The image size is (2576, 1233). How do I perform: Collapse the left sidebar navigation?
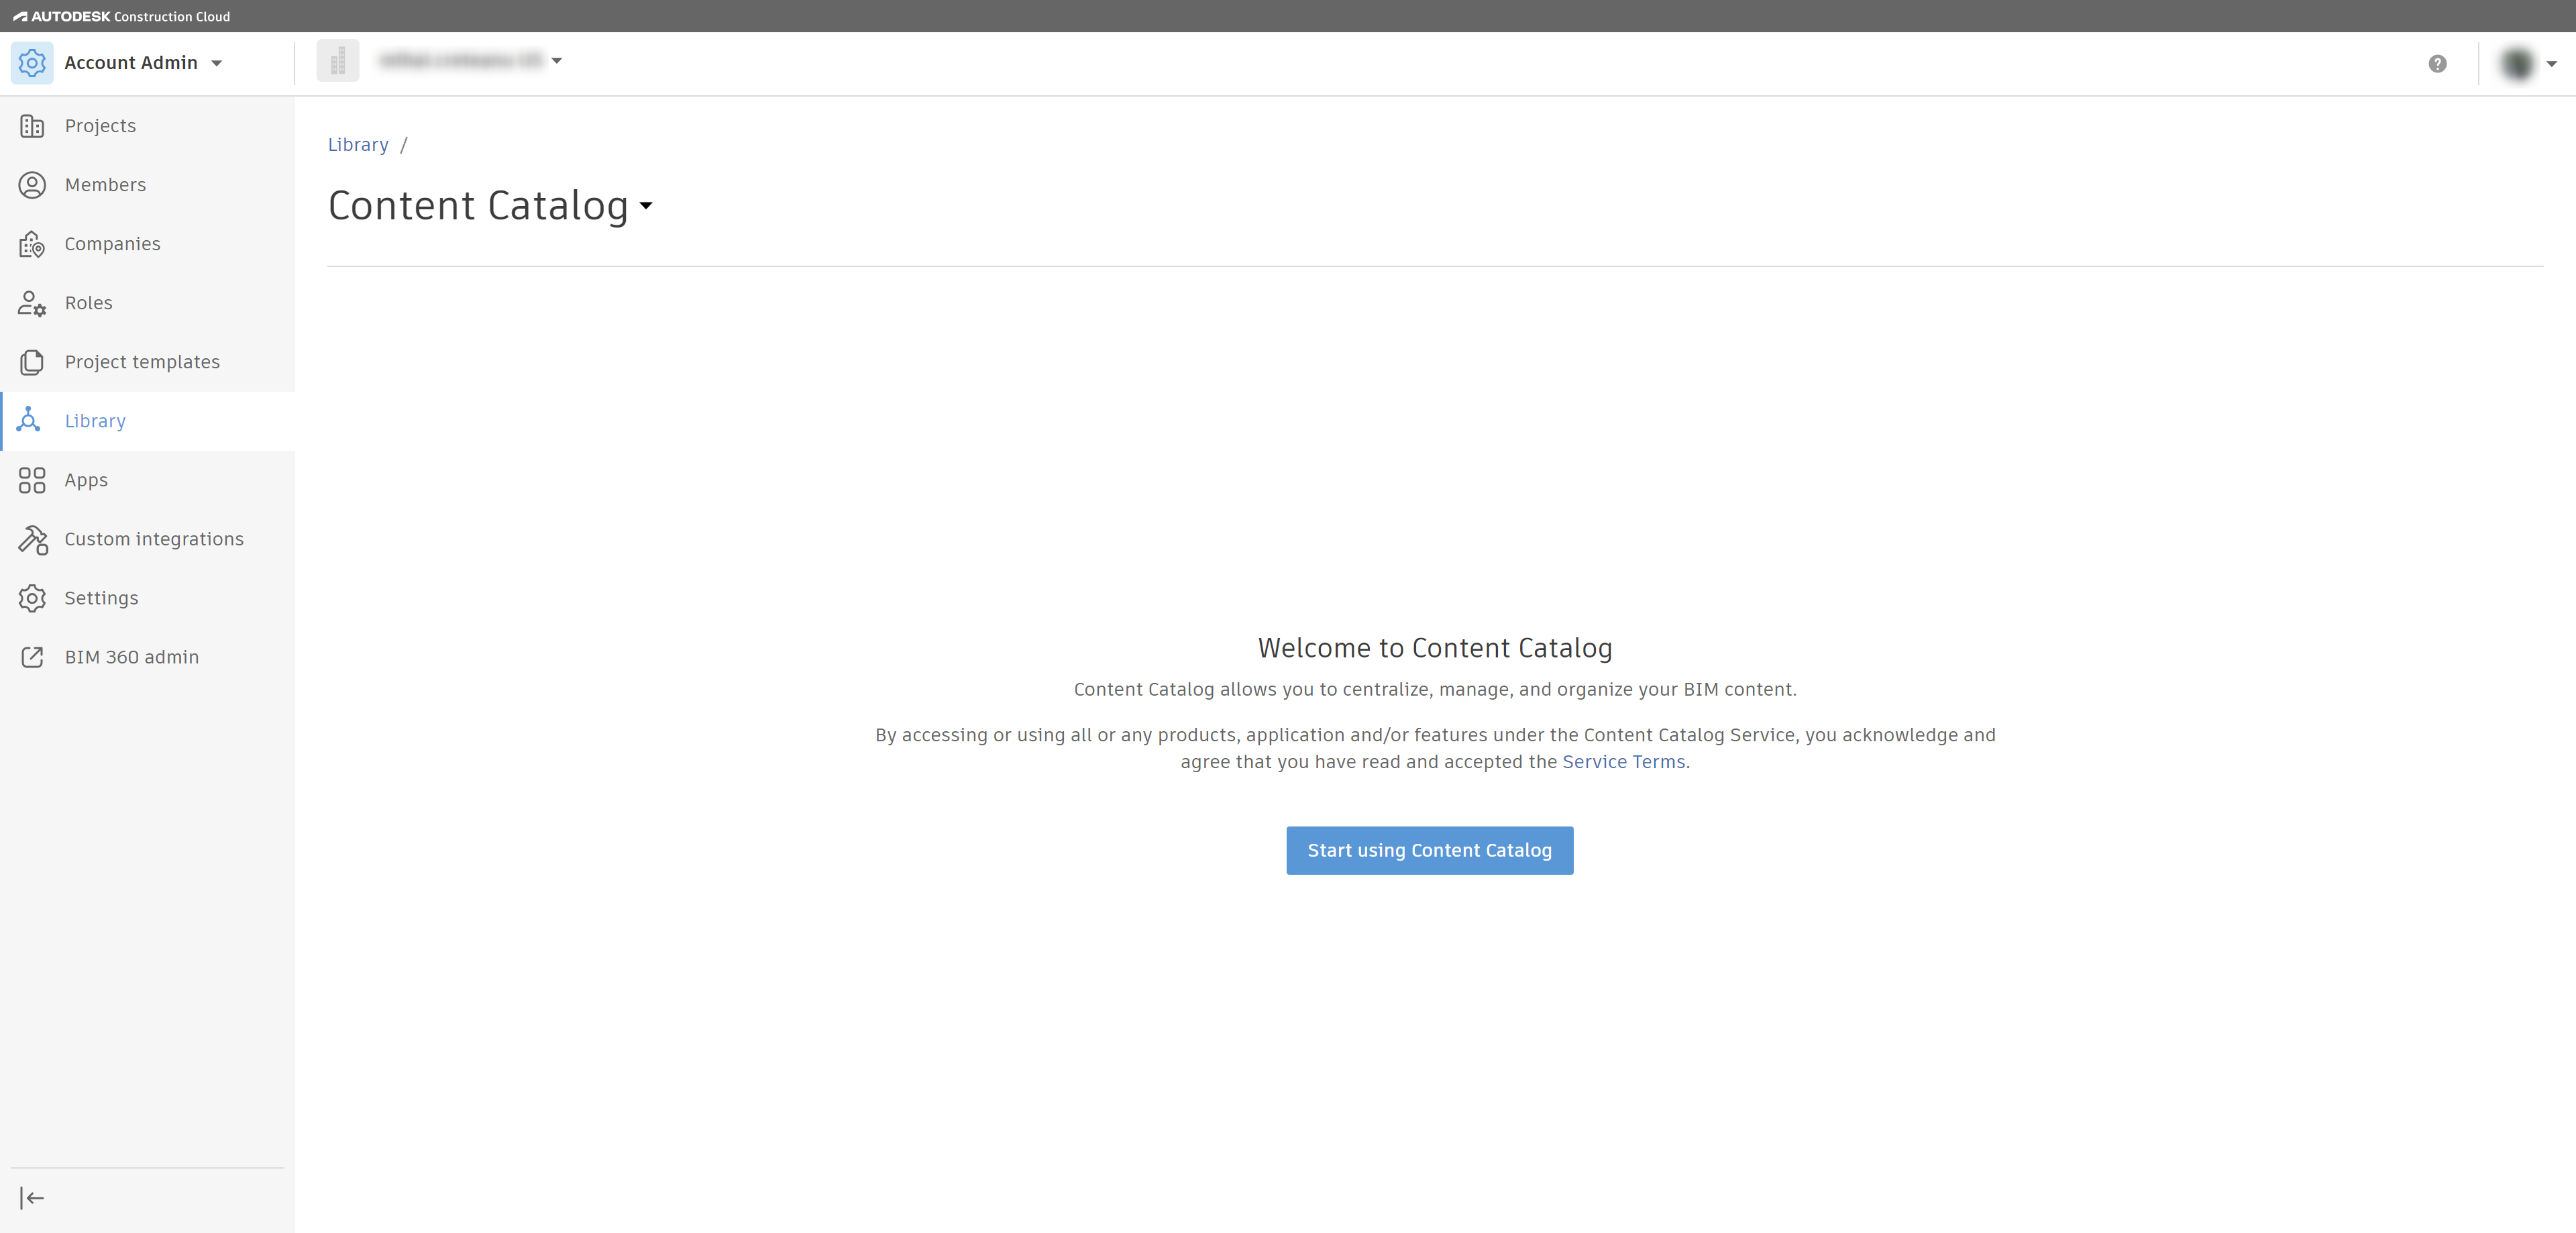(x=32, y=1198)
